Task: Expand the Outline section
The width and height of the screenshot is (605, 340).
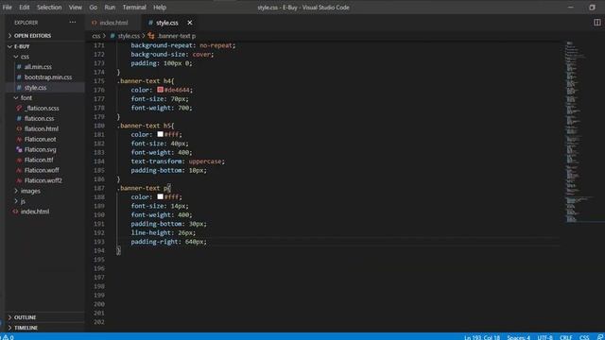Action: pos(44,317)
